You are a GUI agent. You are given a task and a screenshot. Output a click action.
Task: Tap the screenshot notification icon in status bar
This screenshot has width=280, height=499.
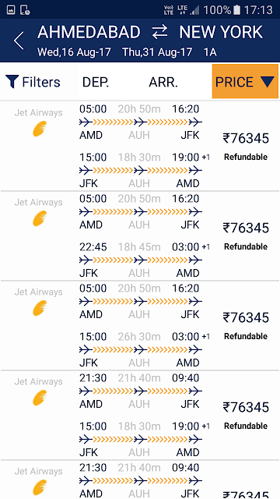[11, 10]
